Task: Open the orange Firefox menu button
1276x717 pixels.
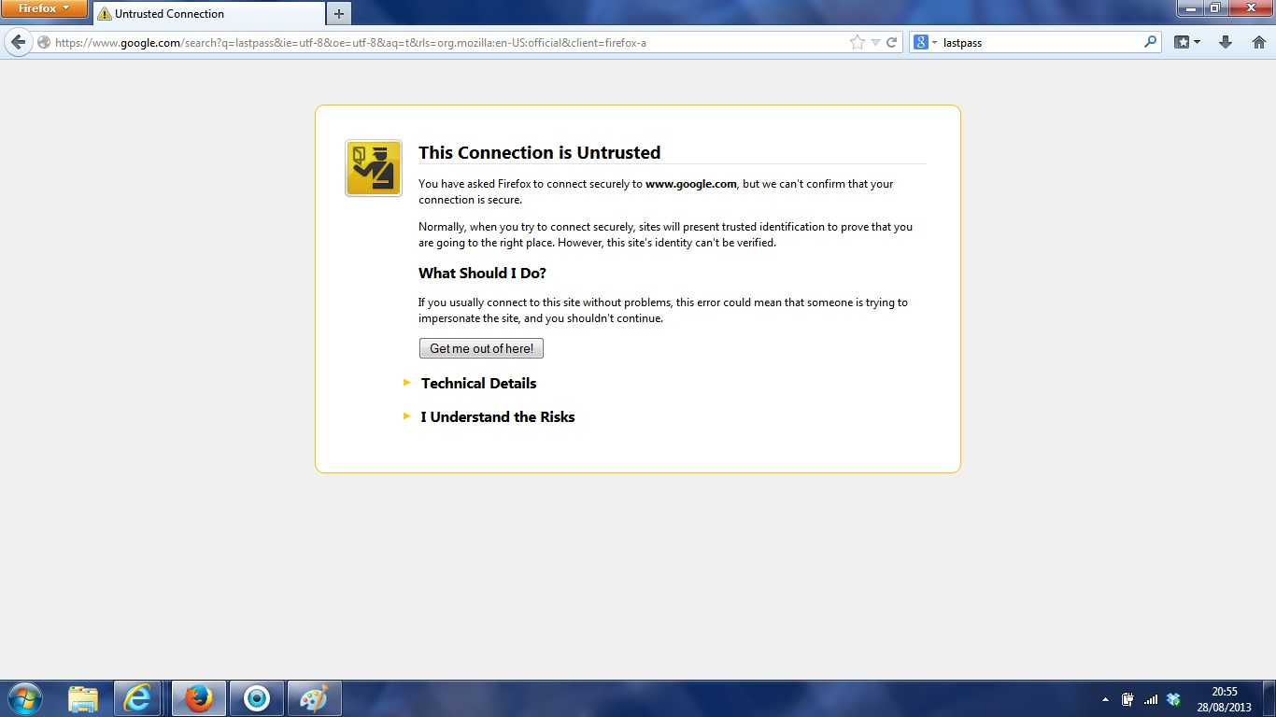Action: pos(44,9)
